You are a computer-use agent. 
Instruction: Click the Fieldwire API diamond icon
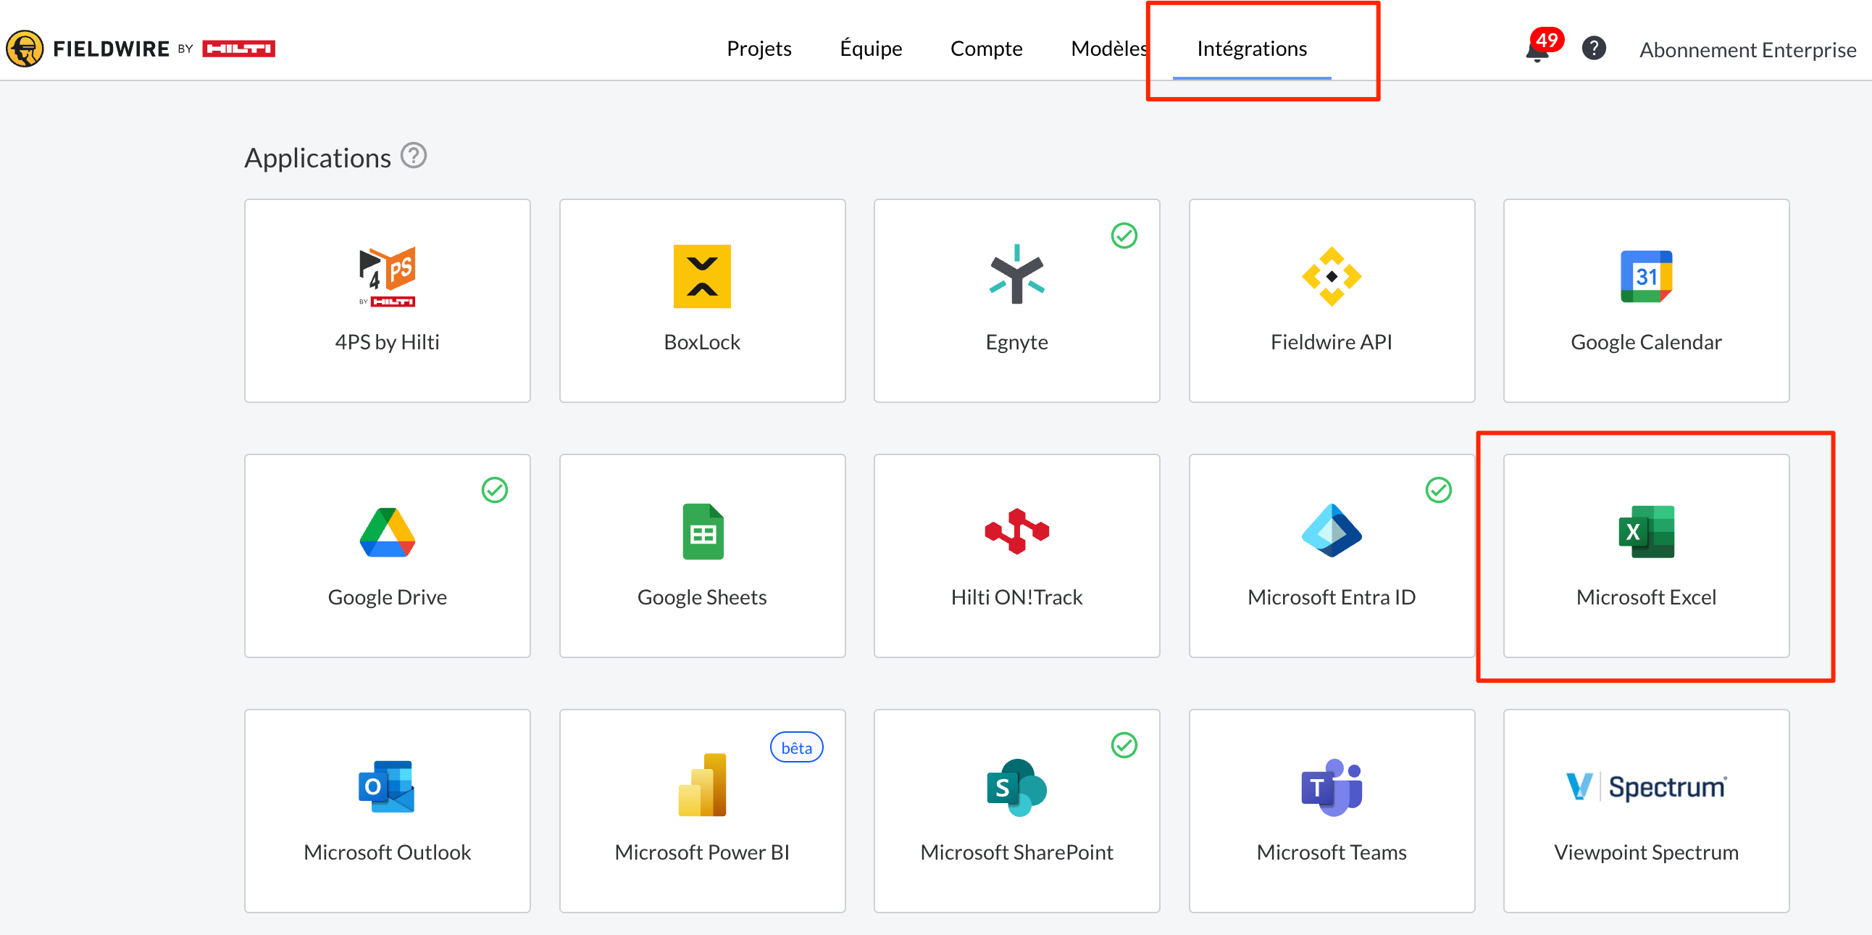point(1332,276)
